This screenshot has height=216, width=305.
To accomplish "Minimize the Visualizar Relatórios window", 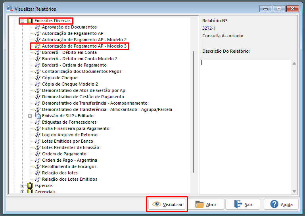I will 265,9.
